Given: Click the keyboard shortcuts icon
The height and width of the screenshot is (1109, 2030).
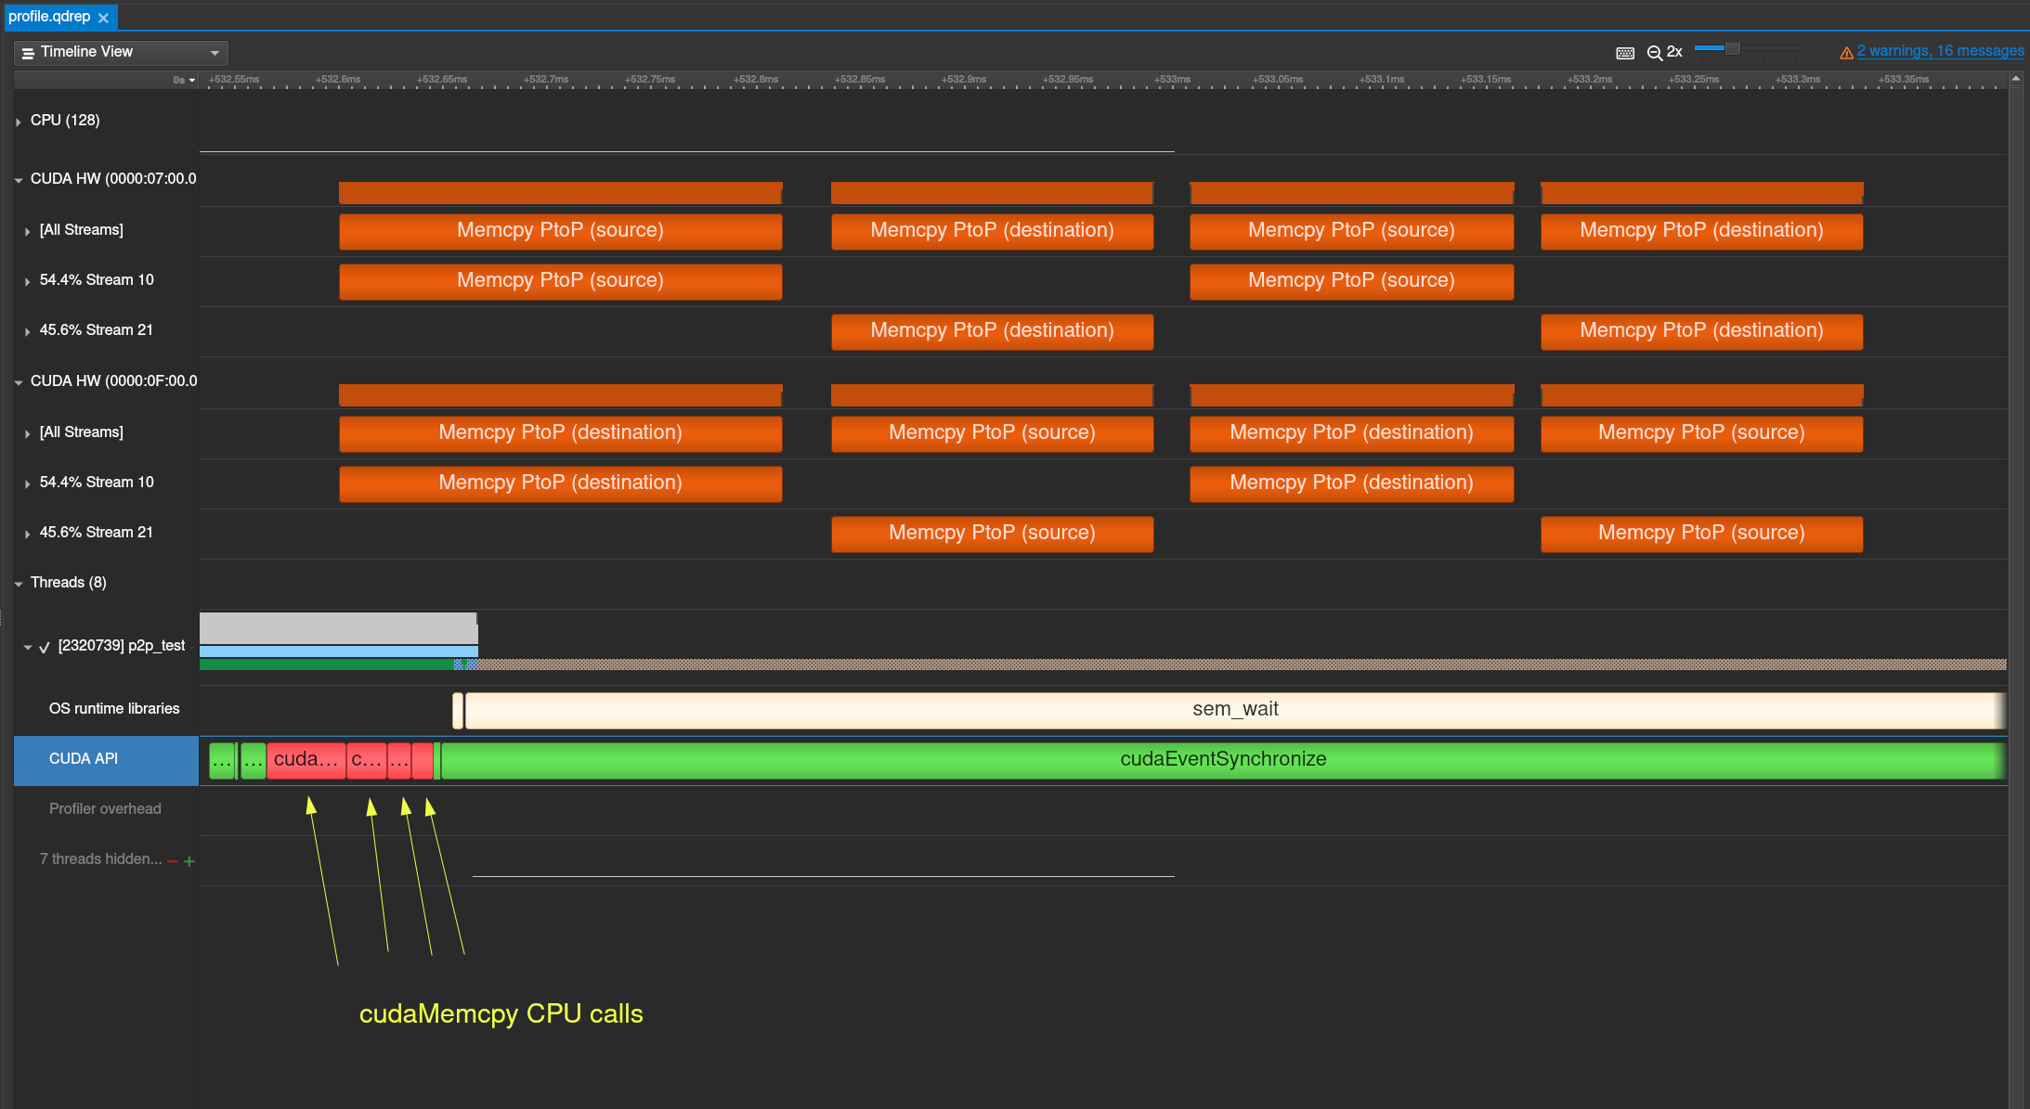Looking at the screenshot, I should 1625,53.
